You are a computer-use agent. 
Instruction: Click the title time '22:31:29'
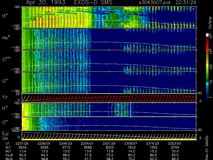point(186,2)
